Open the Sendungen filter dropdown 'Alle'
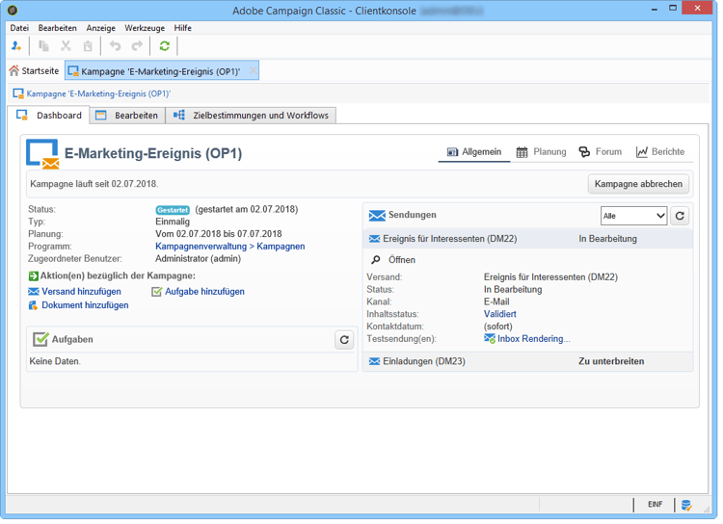723x524 pixels. coord(634,216)
